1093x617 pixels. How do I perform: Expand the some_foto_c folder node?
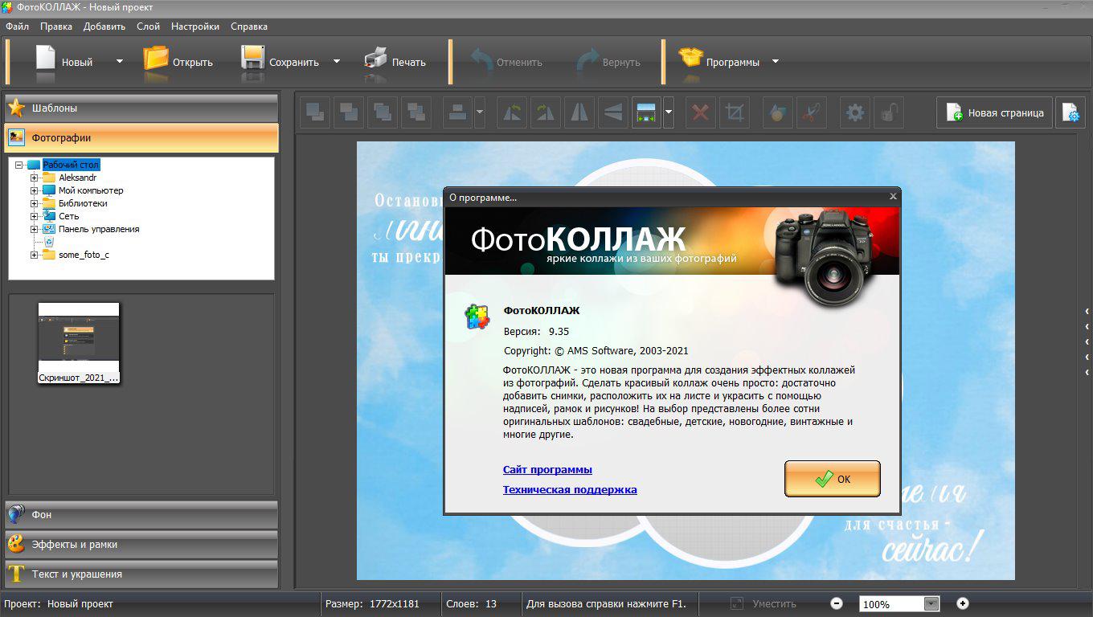click(35, 255)
